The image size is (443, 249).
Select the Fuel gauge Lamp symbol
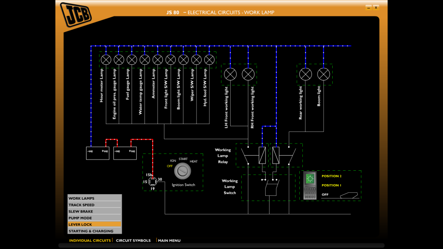click(131, 60)
